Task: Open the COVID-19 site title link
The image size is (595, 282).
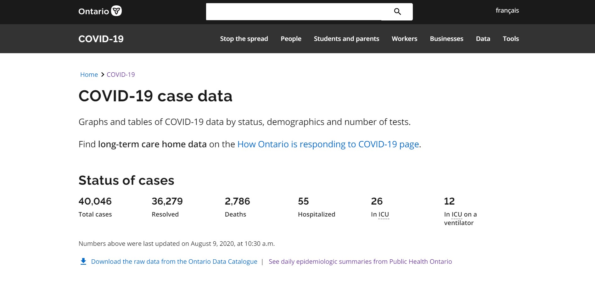Action: point(101,39)
